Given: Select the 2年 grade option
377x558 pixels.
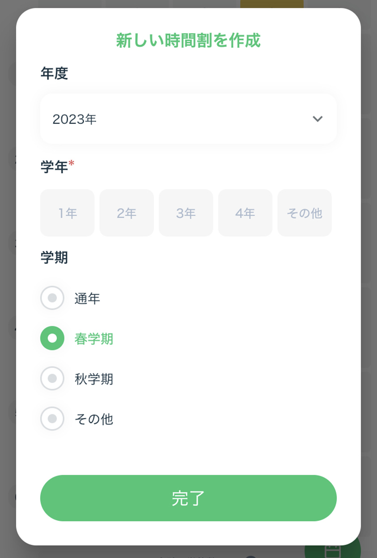Looking at the screenshot, I should pos(127,213).
